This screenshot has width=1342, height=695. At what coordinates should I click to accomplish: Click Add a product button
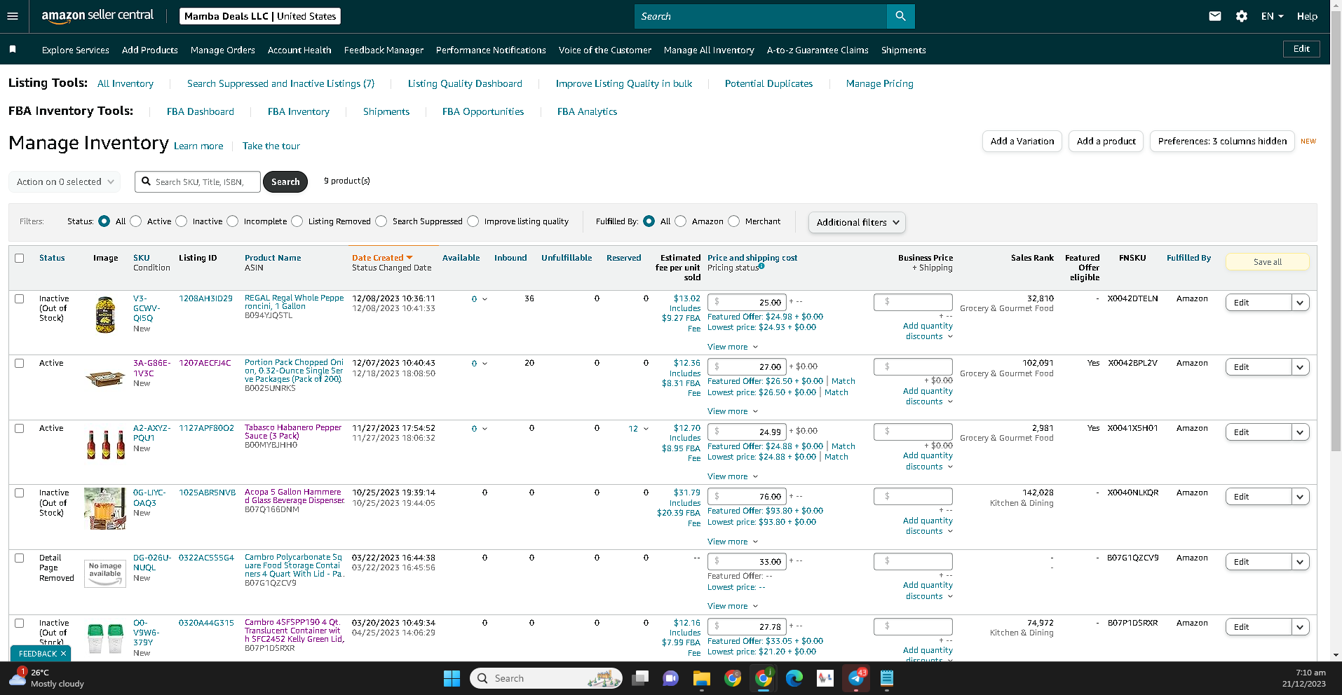coord(1106,141)
